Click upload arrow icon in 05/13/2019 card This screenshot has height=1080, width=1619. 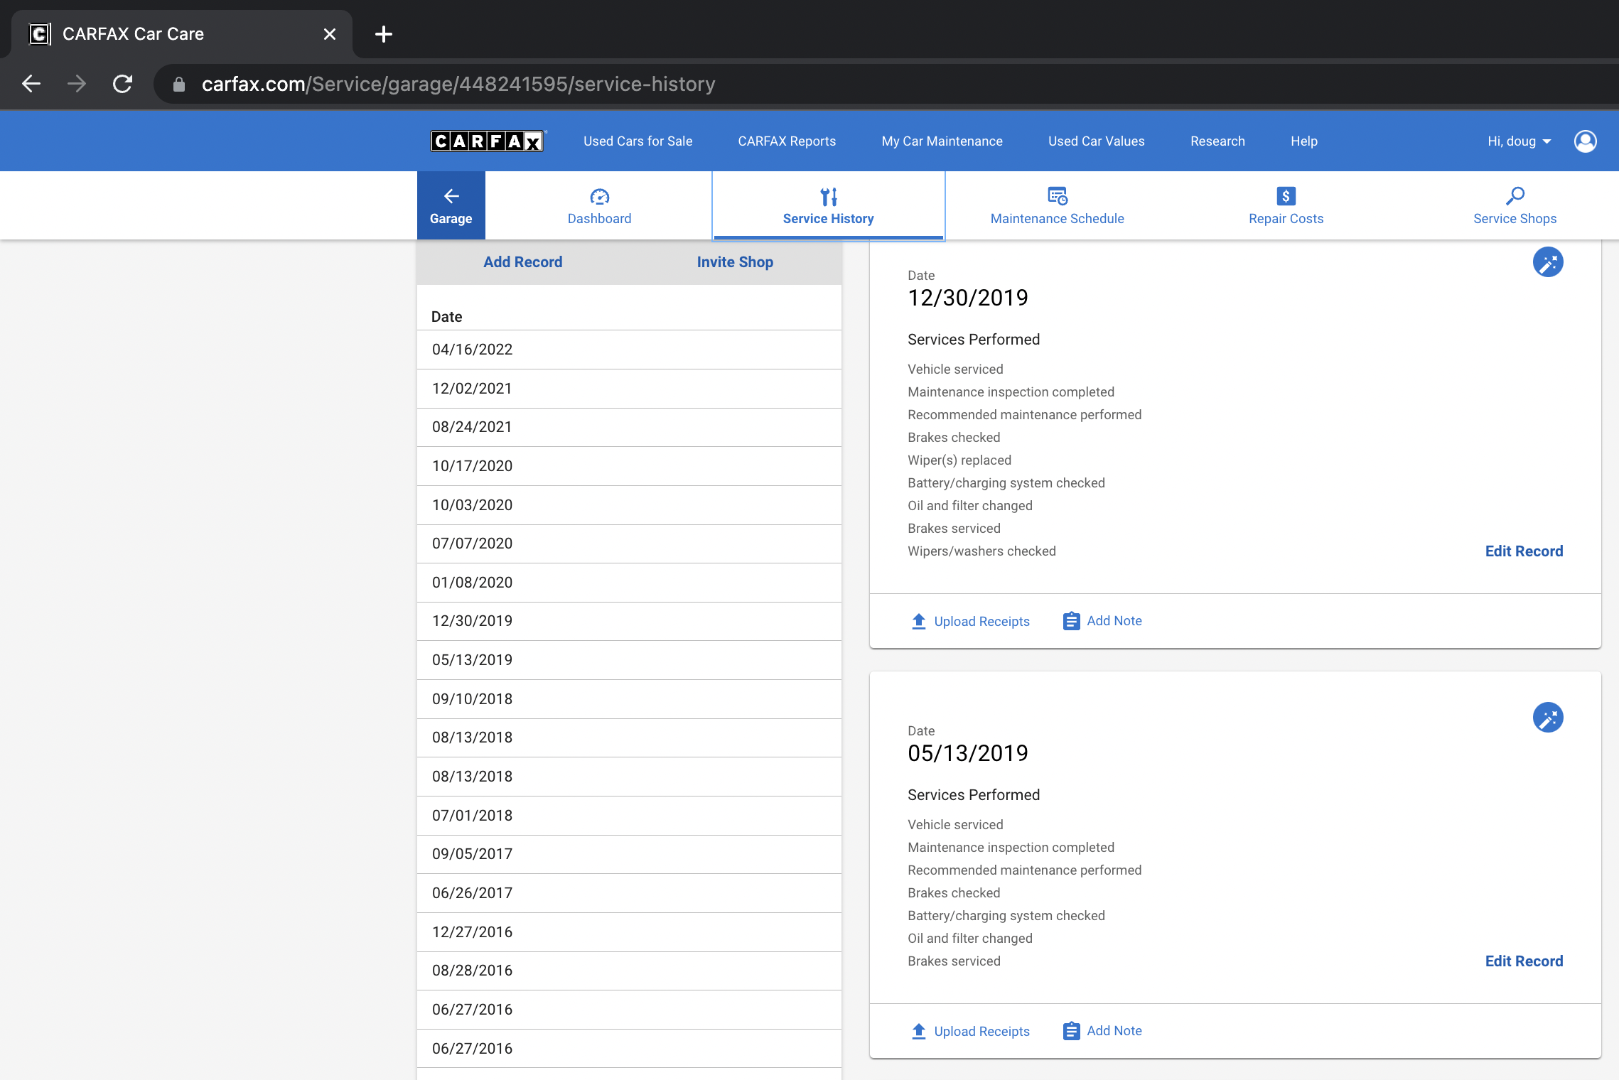[x=918, y=1031]
